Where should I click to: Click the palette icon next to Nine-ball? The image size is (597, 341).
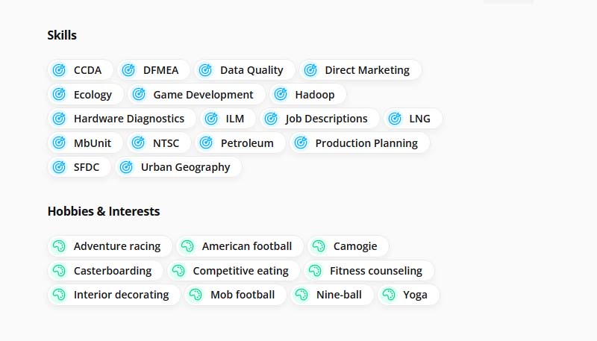click(x=301, y=295)
